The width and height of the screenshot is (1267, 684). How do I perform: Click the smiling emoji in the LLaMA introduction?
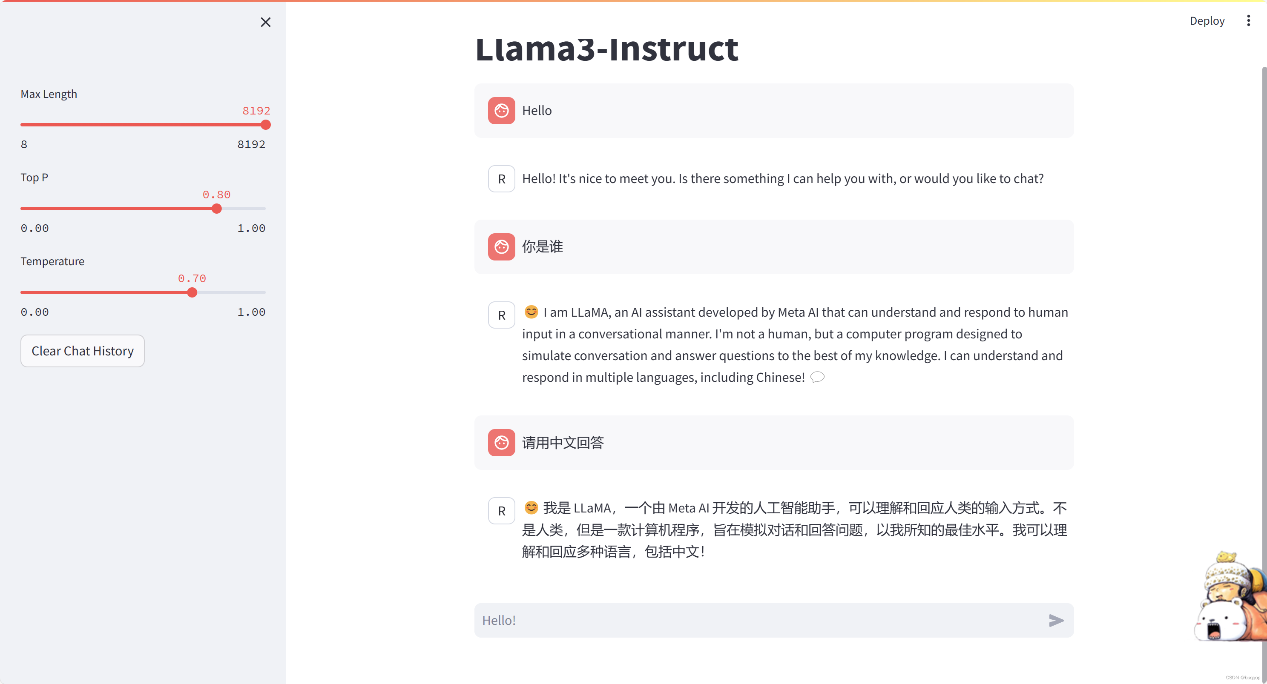531,312
